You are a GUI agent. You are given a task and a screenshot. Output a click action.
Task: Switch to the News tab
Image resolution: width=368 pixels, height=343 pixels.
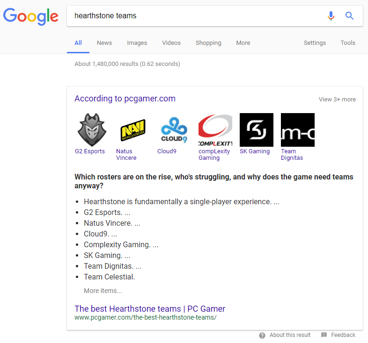point(104,43)
